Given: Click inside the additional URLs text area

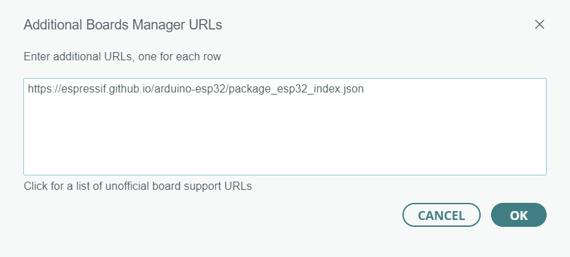Looking at the screenshot, I should click(284, 127).
